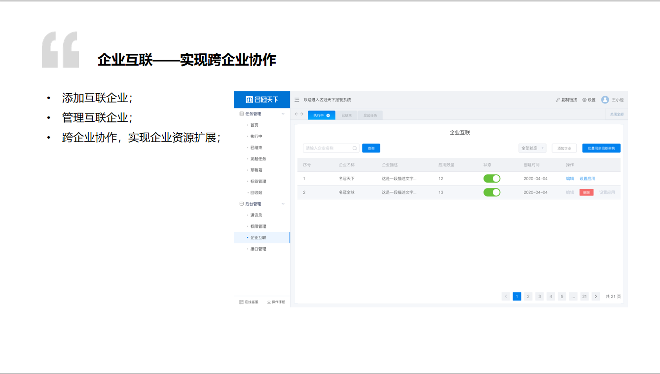Click the user avatar icon
The height and width of the screenshot is (374, 660).
605,100
